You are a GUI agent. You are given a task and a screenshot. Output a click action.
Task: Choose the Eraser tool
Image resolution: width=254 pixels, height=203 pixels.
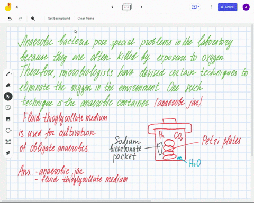(x=8, y=85)
